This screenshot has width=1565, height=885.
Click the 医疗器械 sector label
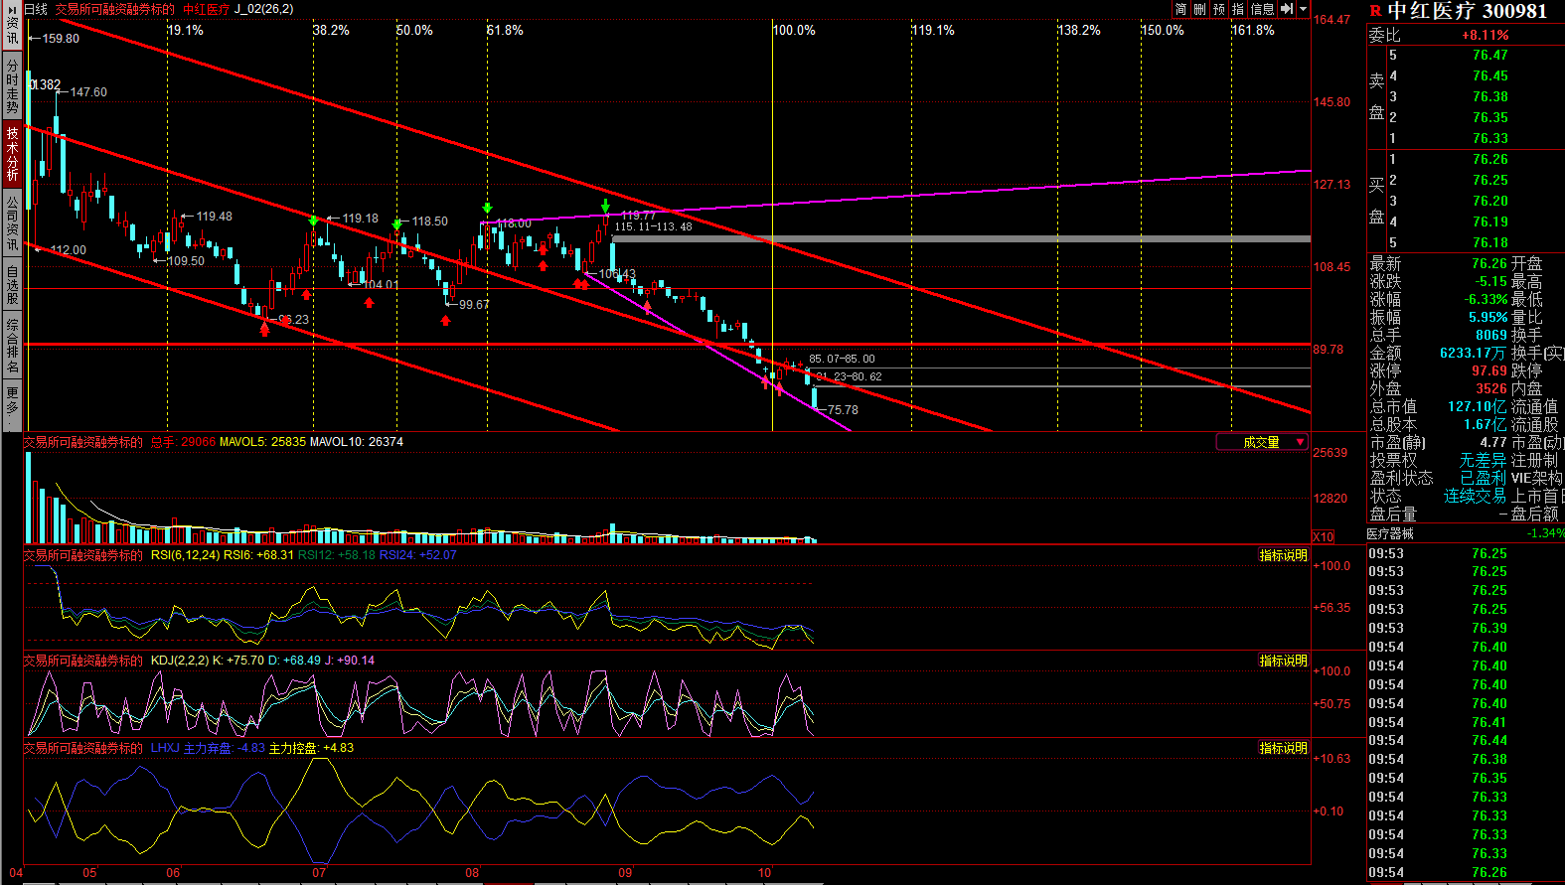[1390, 534]
